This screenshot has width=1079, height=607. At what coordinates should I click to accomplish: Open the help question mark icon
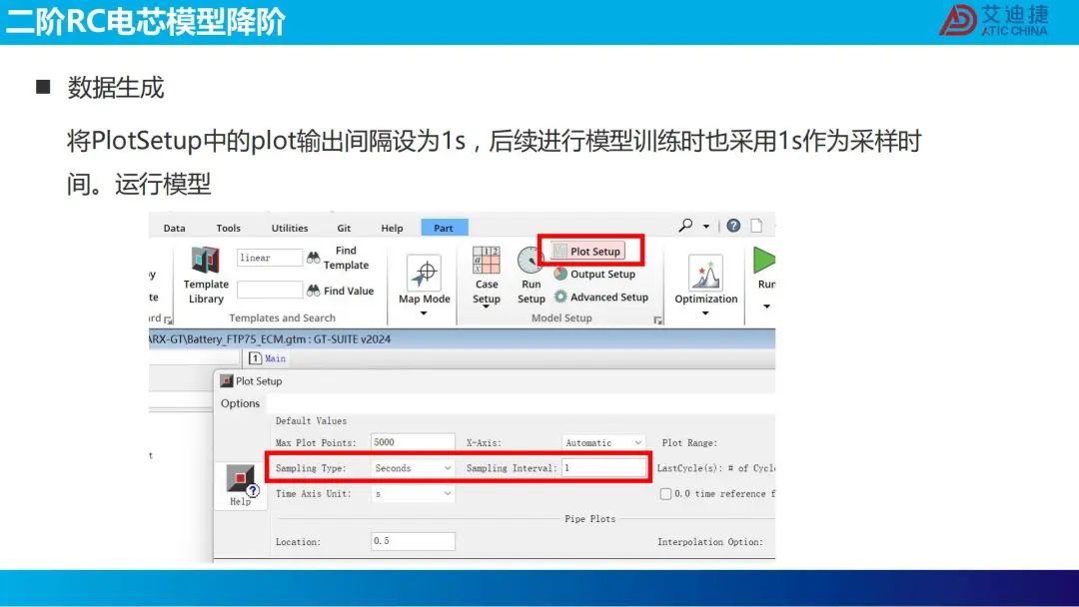[733, 226]
